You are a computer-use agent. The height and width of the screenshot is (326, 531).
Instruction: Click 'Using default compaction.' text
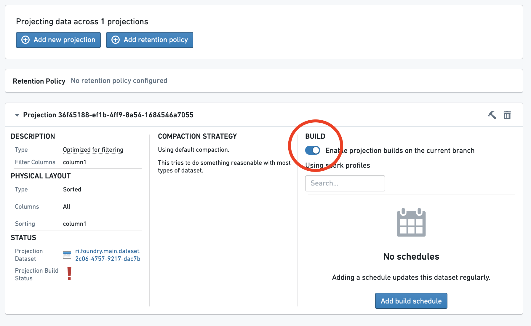pyautogui.click(x=193, y=150)
